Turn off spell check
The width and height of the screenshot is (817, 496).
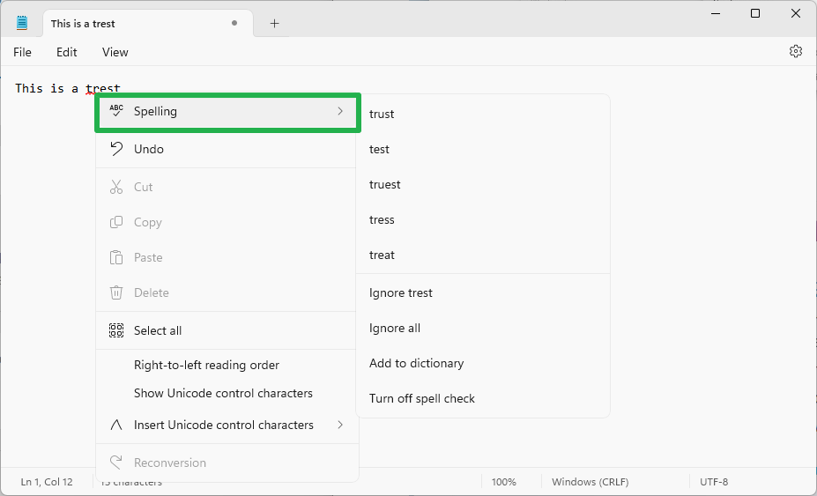[x=482, y=398]
